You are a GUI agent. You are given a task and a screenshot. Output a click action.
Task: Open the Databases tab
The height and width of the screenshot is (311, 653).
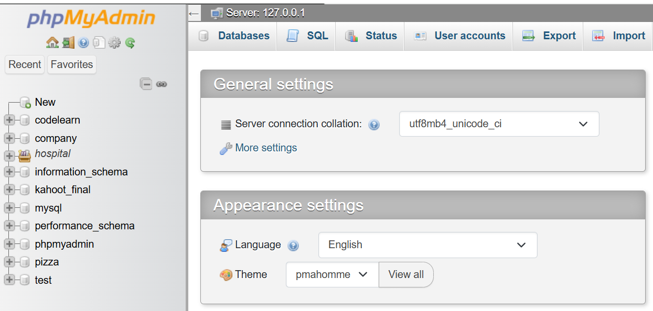pyautogui.click(x=232, y=36)
